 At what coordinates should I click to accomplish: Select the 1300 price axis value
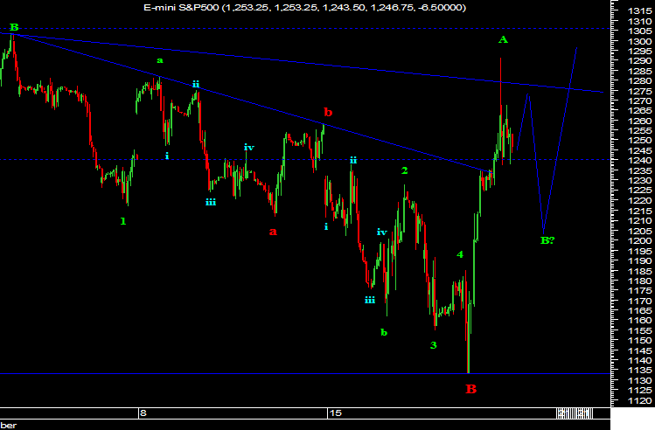pos(639,41)
